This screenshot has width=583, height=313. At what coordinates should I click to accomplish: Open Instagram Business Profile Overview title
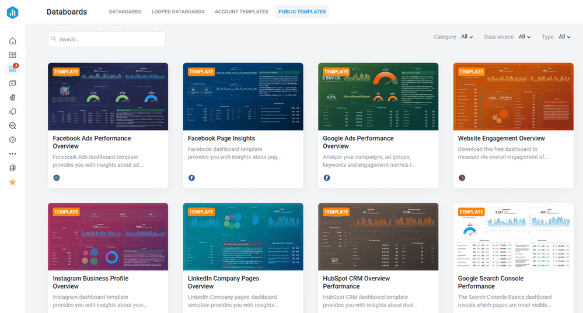click(x=90, y=282)
